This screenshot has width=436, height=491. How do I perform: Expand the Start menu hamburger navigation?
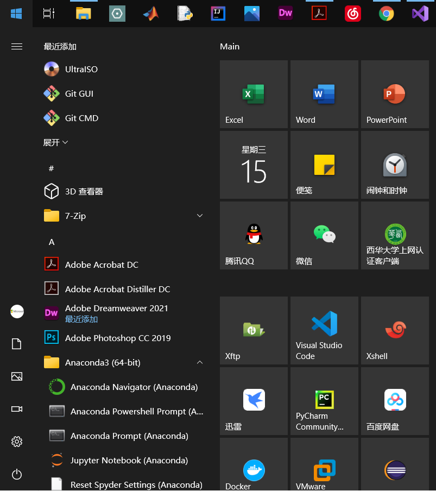point(17,47)
